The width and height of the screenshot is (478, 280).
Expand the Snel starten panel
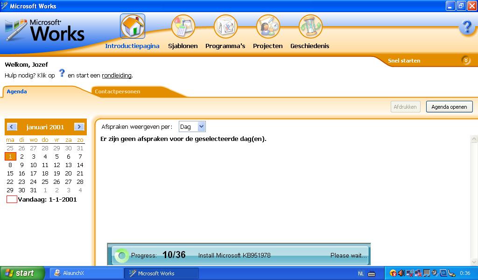[465, 60]
